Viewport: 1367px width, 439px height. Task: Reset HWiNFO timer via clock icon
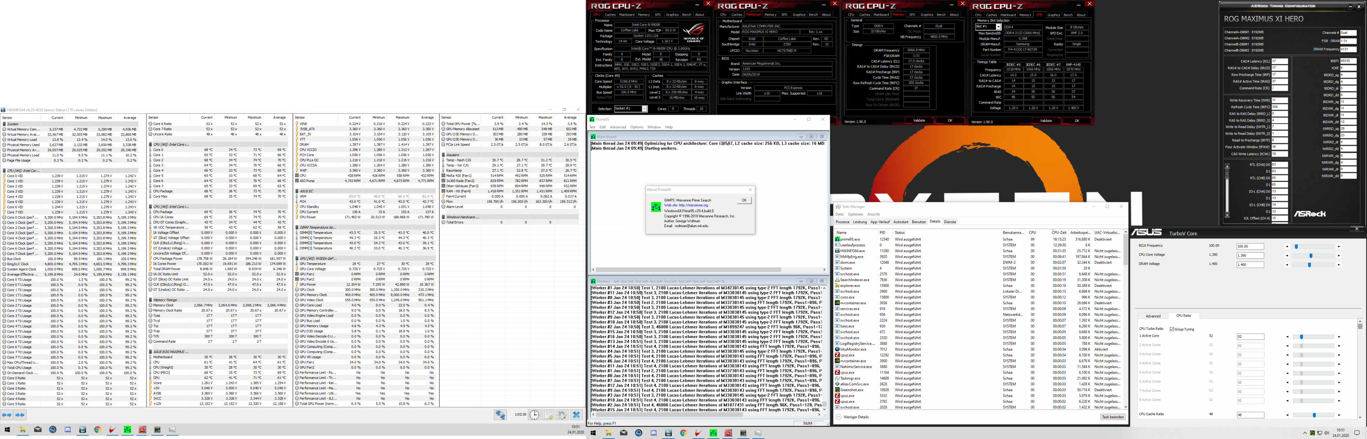point(534,415)
